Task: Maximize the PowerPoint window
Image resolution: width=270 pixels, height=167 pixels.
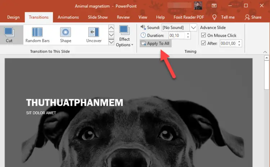Action: pos(246,5)
